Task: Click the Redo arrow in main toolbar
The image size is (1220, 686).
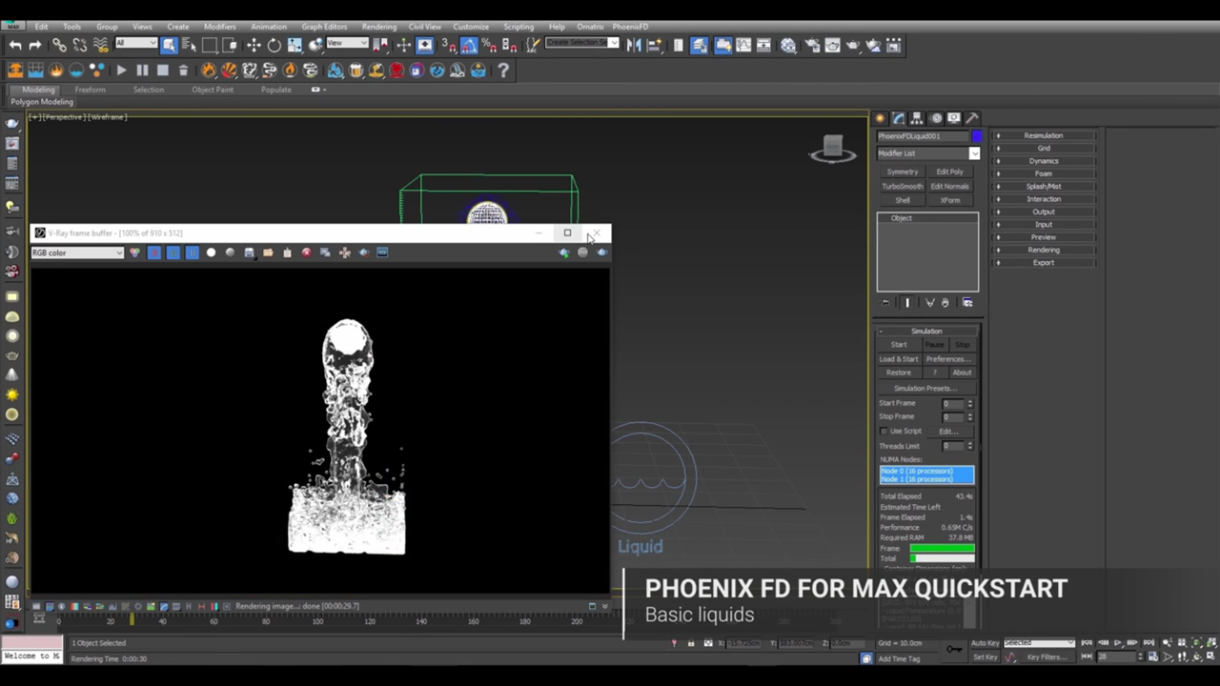Action: coord(35,45)
